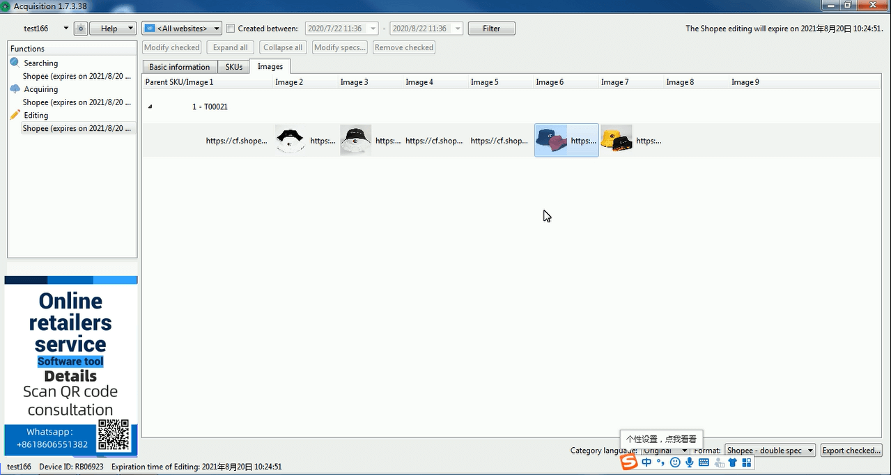The image size is (891, 475).
Task: Open the Category language dropdown
Action: click(x=666, y=451)
